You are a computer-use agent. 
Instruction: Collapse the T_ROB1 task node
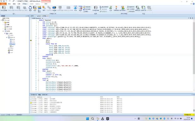[5, 34]
